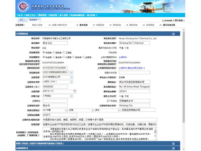Viewport: 201px width, 151px height.
Task: Expand the 企业授权形式 panel arrow icon
Action: (x=173, y=148)
